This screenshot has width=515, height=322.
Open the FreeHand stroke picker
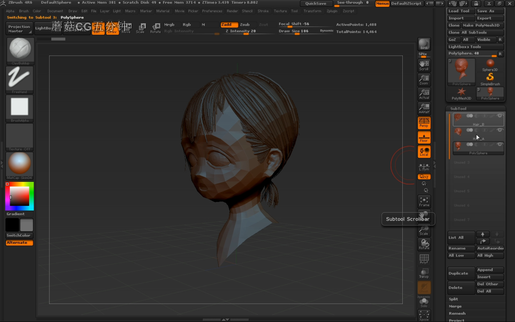20,79
